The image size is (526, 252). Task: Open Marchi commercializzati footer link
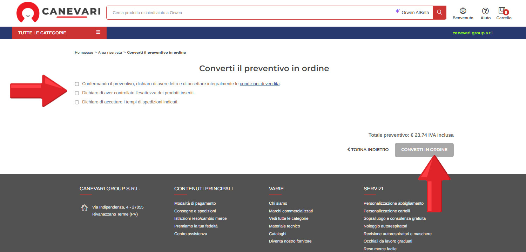tap(291, 211)
